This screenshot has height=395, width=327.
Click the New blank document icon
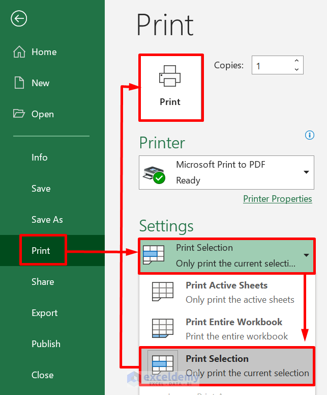click(x=19, y=83)
